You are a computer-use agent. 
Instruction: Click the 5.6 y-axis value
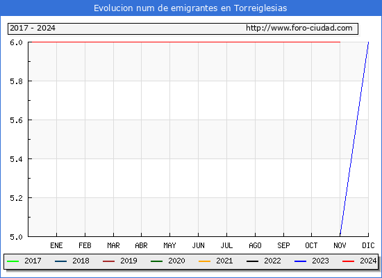(16, 120)
